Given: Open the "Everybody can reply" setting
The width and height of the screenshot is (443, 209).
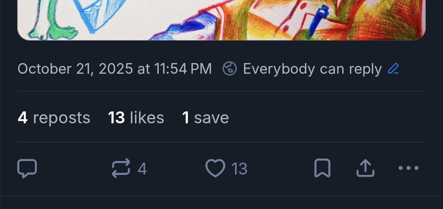Looking at the screenshot, I should click(x=312, y=69).
